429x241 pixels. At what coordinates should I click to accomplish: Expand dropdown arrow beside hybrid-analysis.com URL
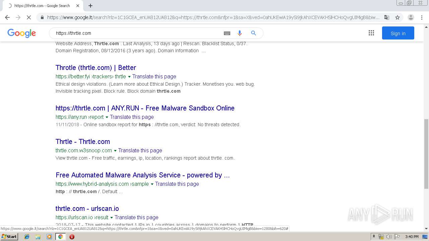click(x=152, y=184)
